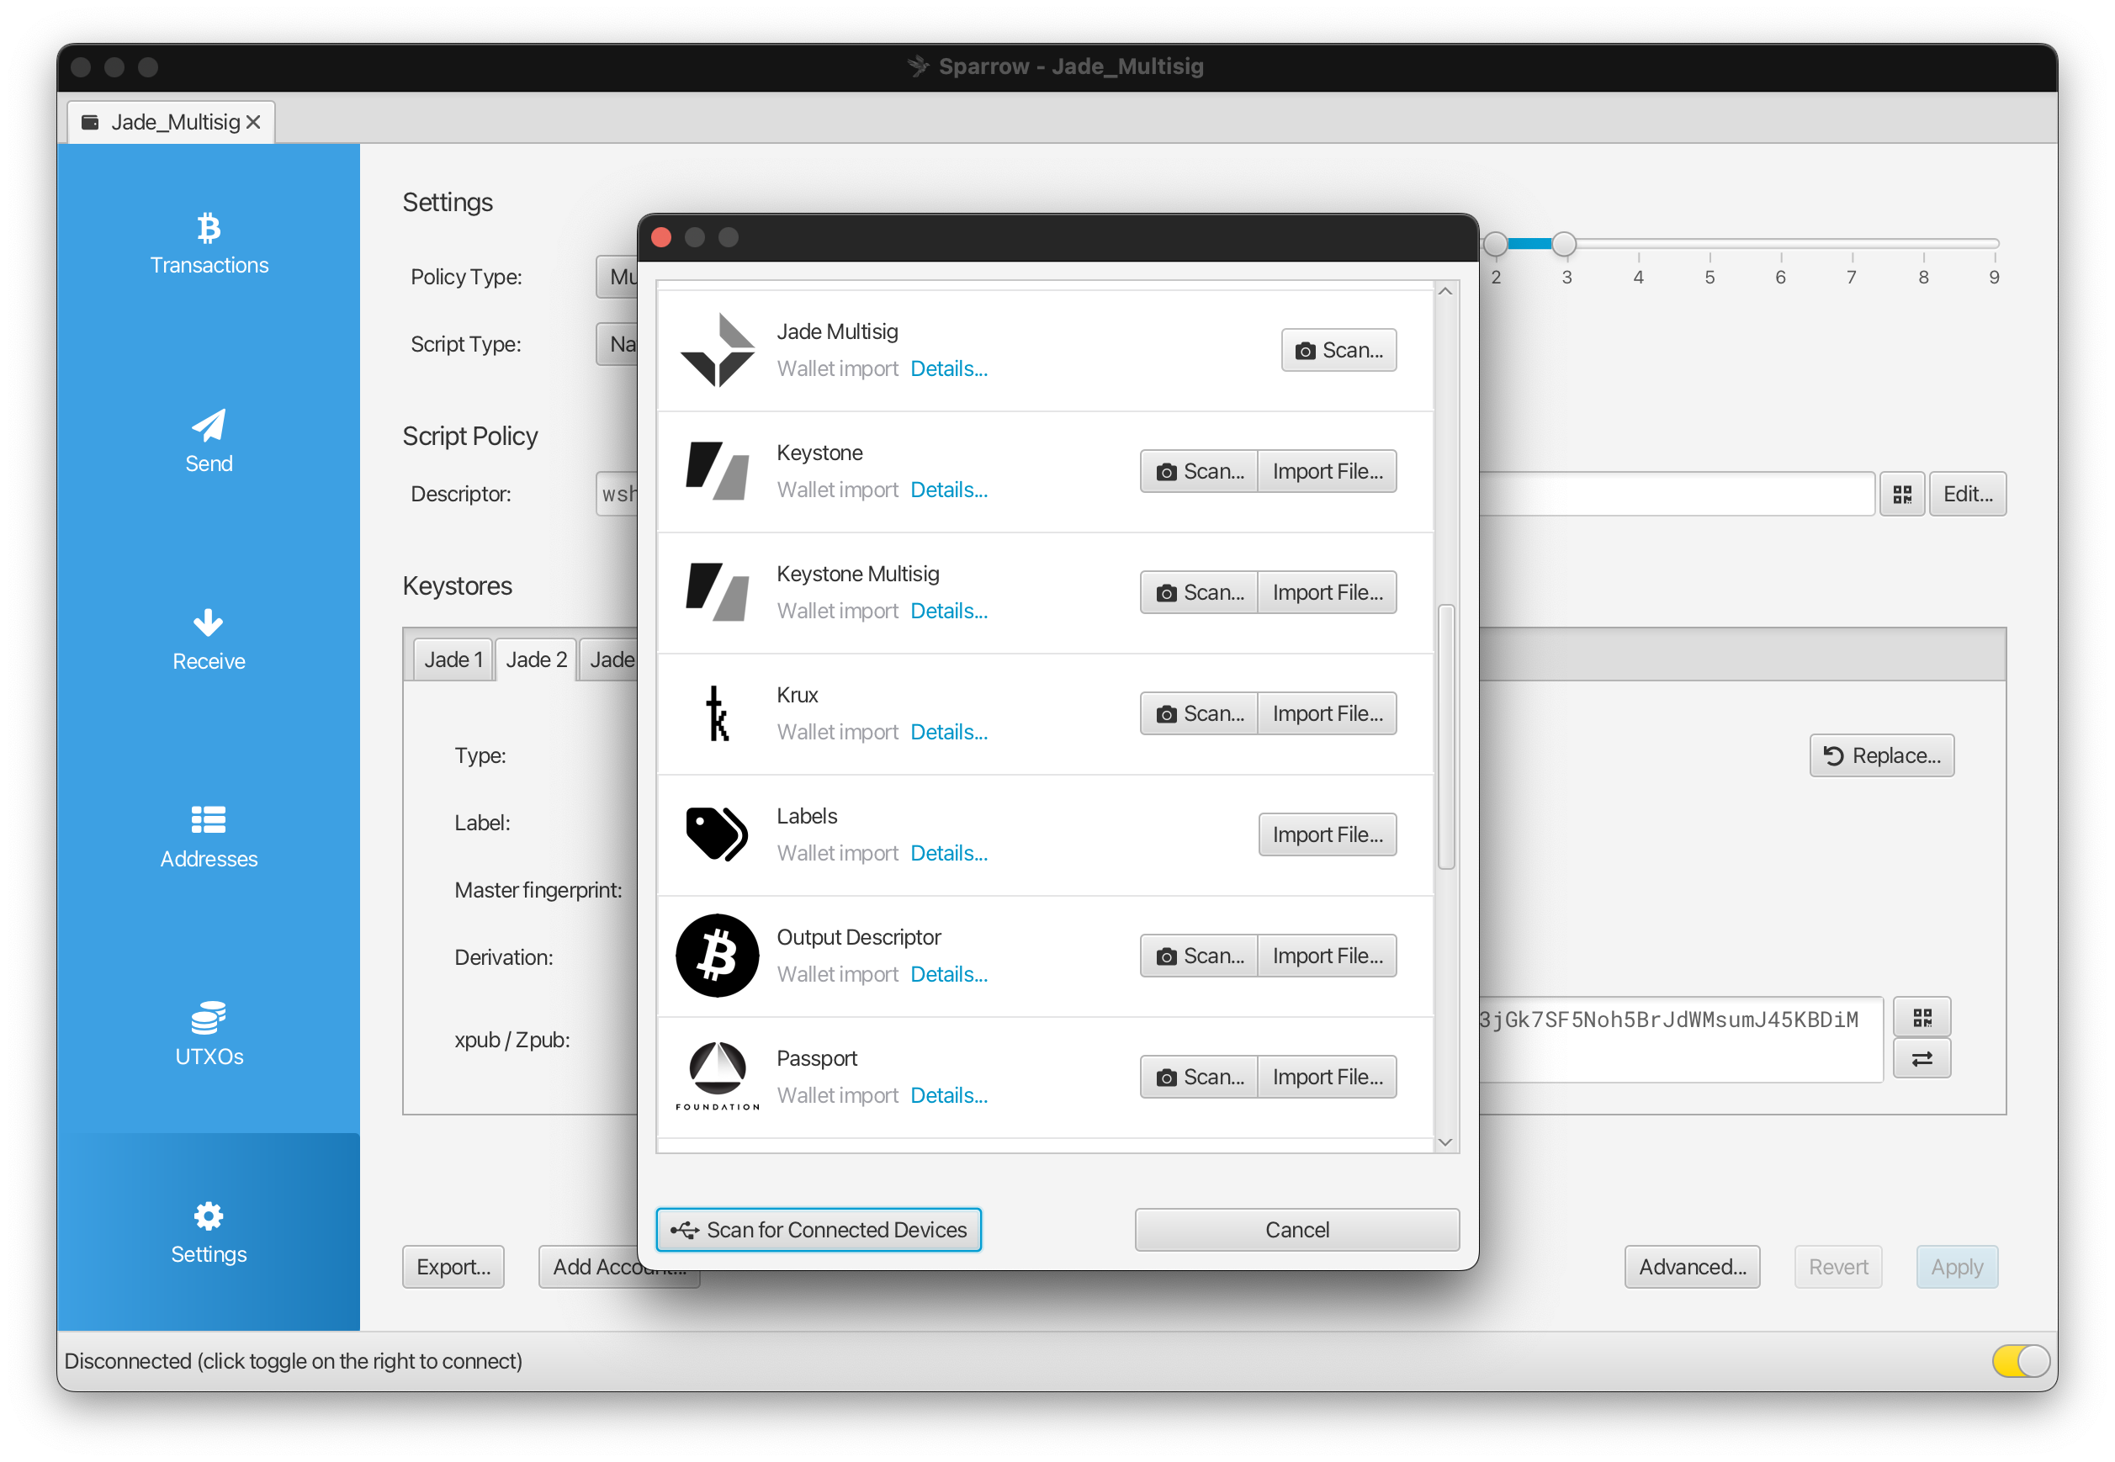Open Details for Labels
The height and width of the screenshot is (1462, 2115).
(x=949, y=853)
